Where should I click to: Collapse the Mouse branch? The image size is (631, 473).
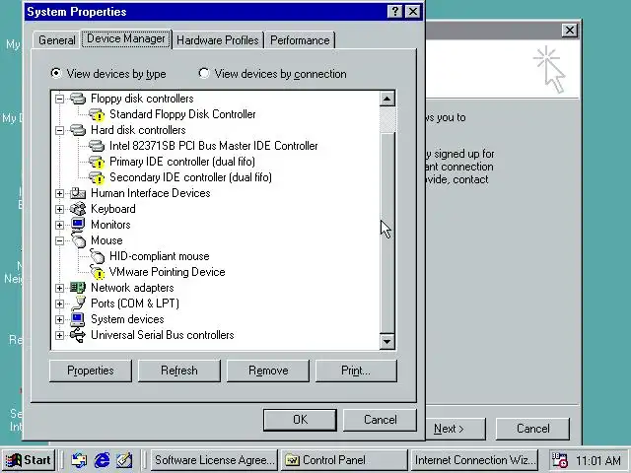click(59, 240)
